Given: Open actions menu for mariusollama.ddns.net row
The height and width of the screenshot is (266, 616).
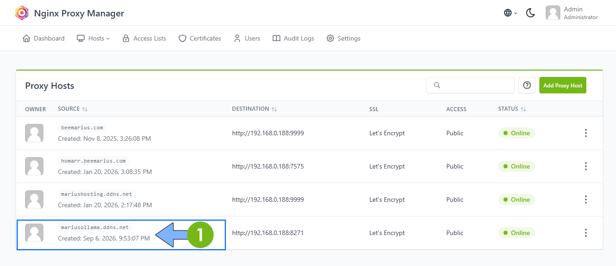Looking at the screenshot, I should pos(586,233).
